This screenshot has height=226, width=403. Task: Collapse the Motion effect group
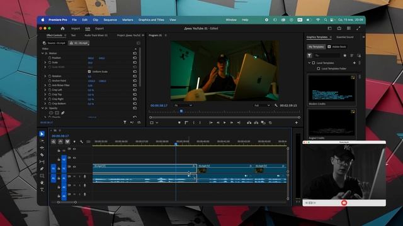click(43, 53)
